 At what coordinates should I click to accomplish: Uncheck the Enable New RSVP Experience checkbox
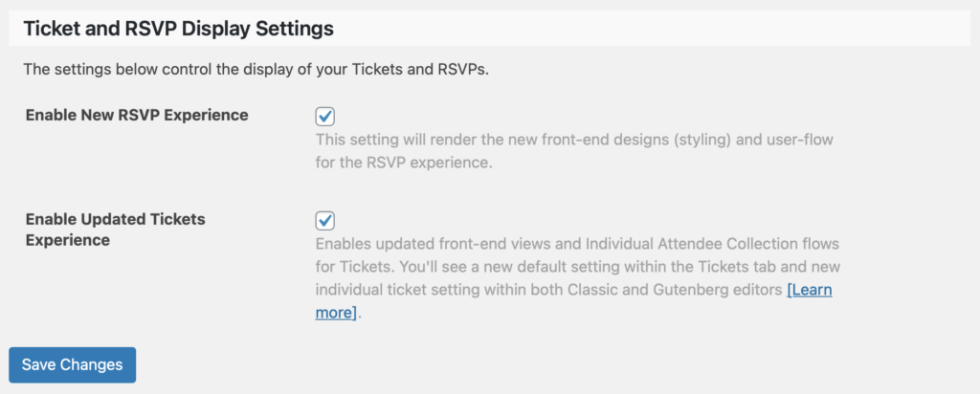tap(325, 116)
